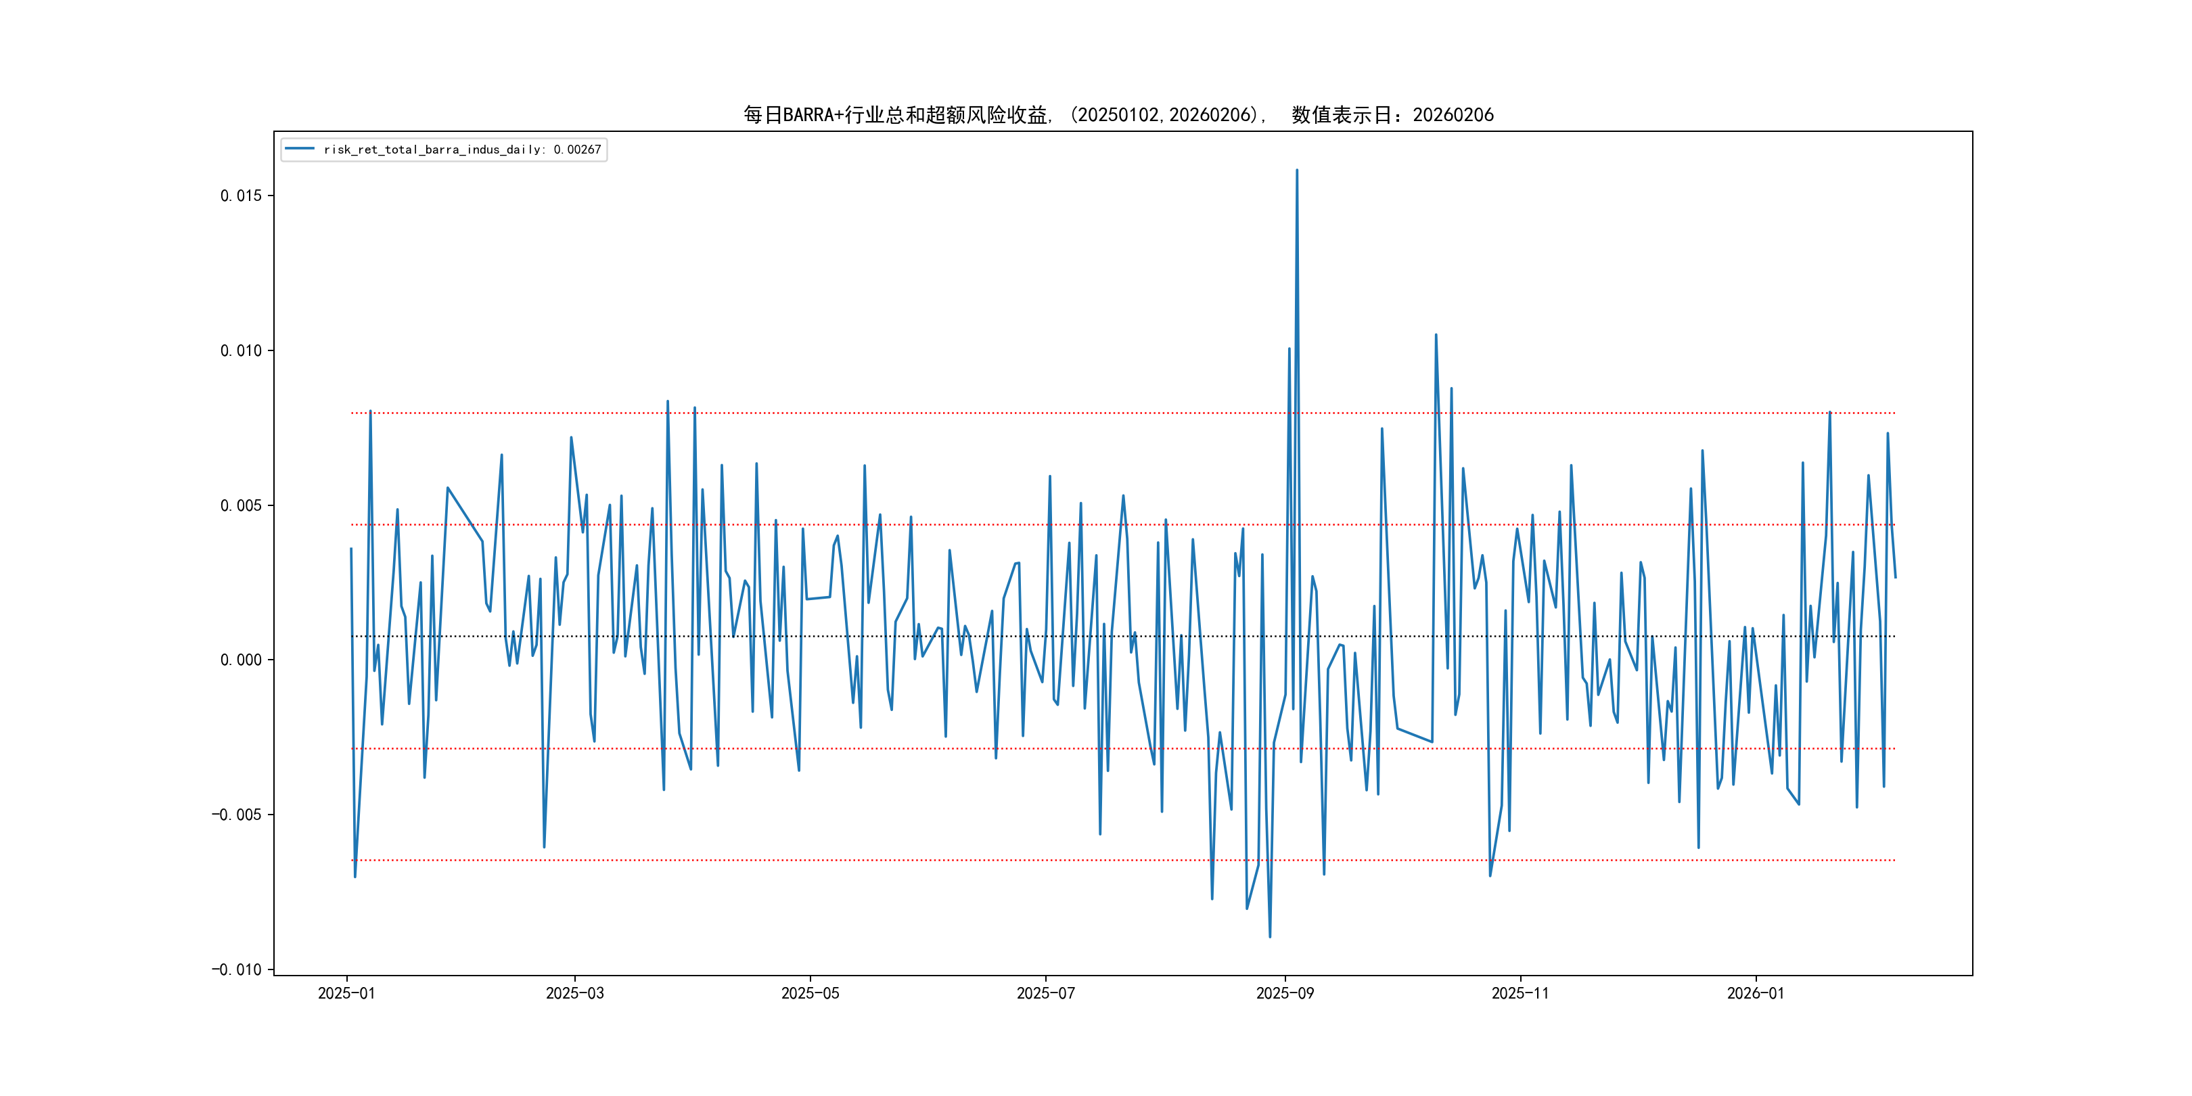
Task: Select the 2025-09 x-axis date label
Action: pyautogui.click(x=1285, y=994)
